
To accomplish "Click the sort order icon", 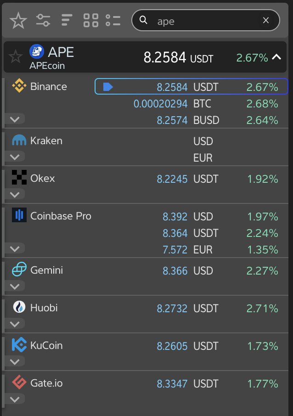I will [67, 20].
